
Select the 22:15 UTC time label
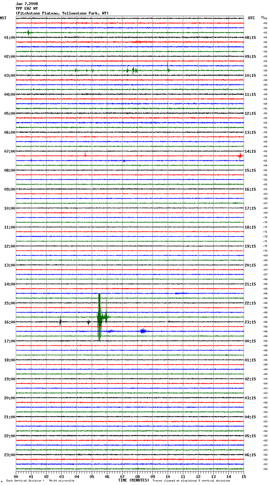(250, 303)
